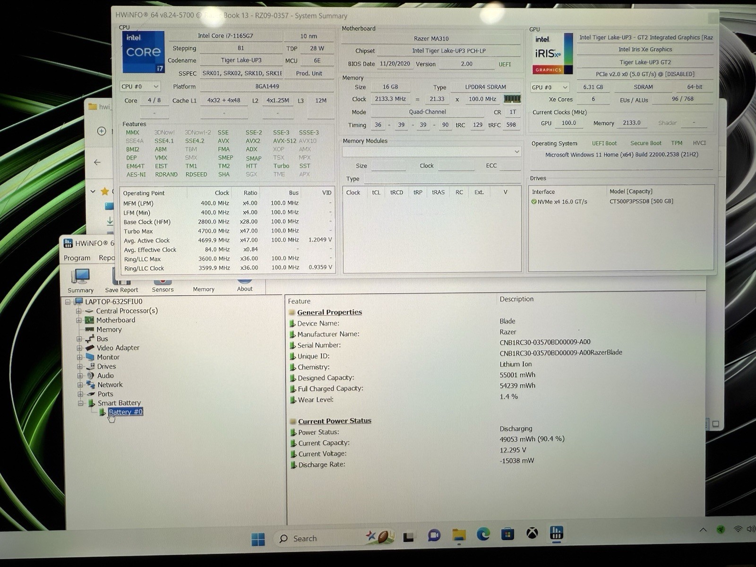
Task: Expand the Video Adapter node
Action: [x=79, y=348]
